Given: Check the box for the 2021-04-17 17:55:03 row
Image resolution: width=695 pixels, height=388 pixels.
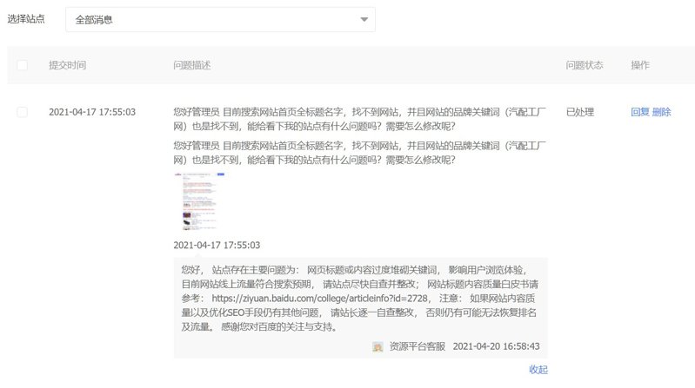Looking at the screenshot, I should 22,112.
